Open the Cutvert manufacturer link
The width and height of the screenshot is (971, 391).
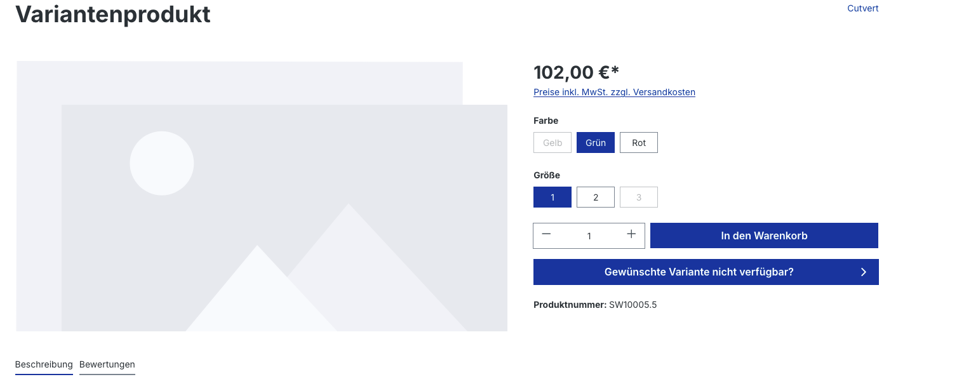(862, 8)
